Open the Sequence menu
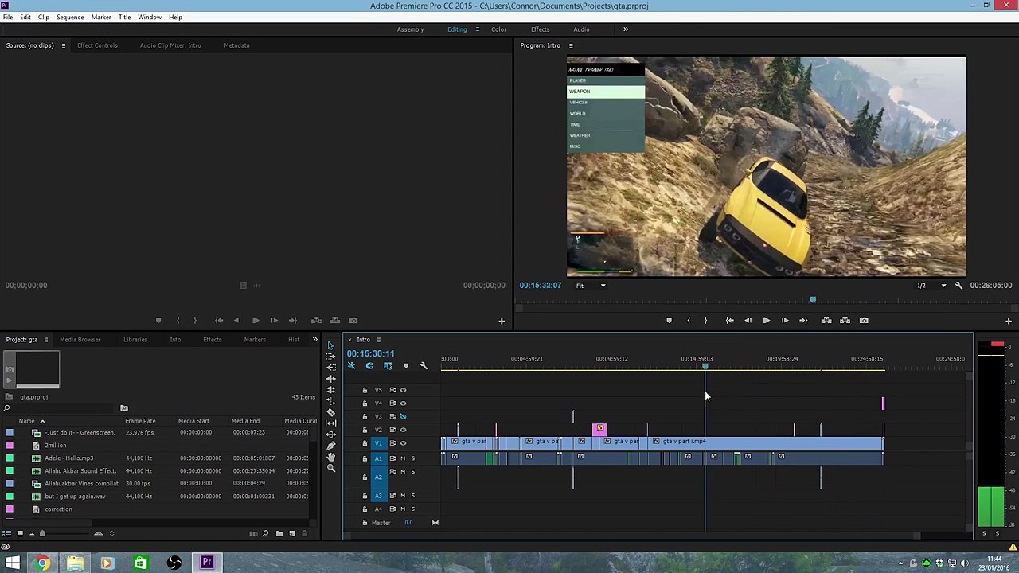 click(70, 17)
